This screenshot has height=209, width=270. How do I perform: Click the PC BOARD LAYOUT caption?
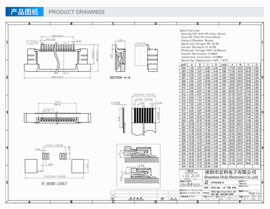(54, 184)
